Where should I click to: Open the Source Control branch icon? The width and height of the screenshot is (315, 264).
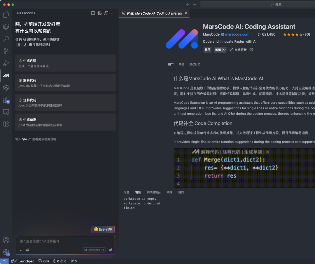6,51
